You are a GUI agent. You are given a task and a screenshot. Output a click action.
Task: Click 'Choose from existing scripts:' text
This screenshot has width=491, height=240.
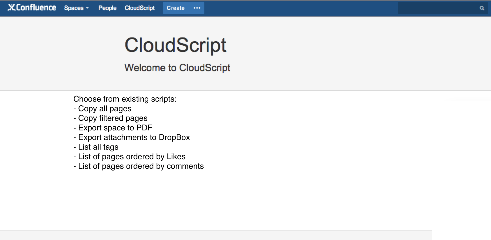[125, 99]
